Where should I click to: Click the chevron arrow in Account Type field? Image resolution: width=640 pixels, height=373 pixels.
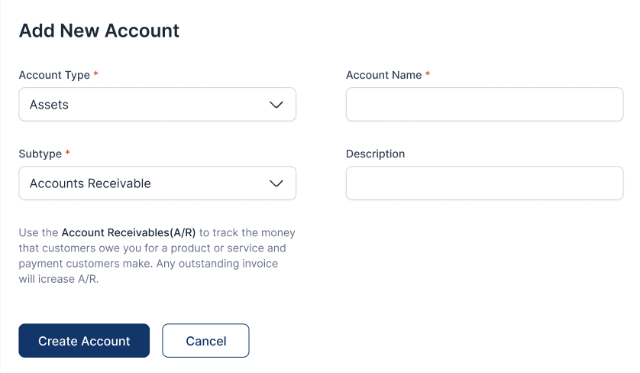pos(276,105)
